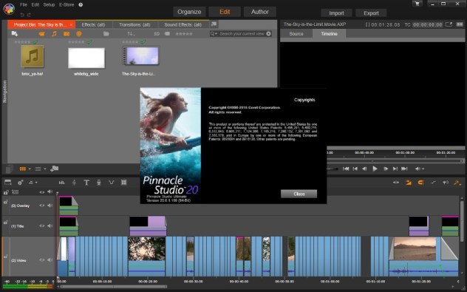
Task: Open the search options magnifier dropdown
Action: [214, 34]
